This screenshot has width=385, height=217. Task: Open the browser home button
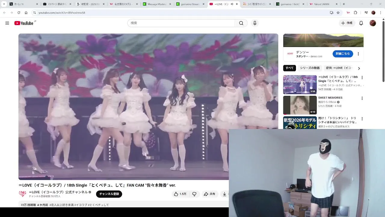click(x=26, y=13)
